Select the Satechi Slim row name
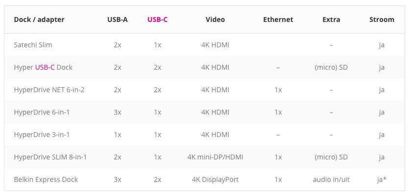This screenshot has width=408, height=196. [33, 45]
